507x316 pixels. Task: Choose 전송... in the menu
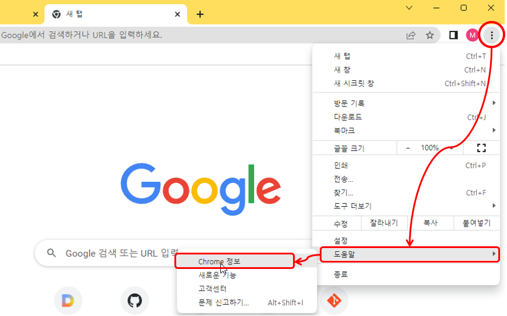(x=406, y=179)
